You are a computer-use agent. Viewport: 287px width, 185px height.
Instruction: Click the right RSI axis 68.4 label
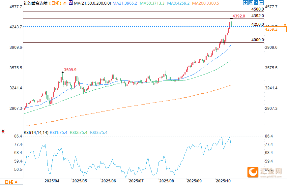pos(269,153)
